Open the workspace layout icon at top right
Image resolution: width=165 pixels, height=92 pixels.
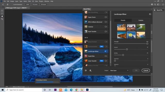point(158,5)
